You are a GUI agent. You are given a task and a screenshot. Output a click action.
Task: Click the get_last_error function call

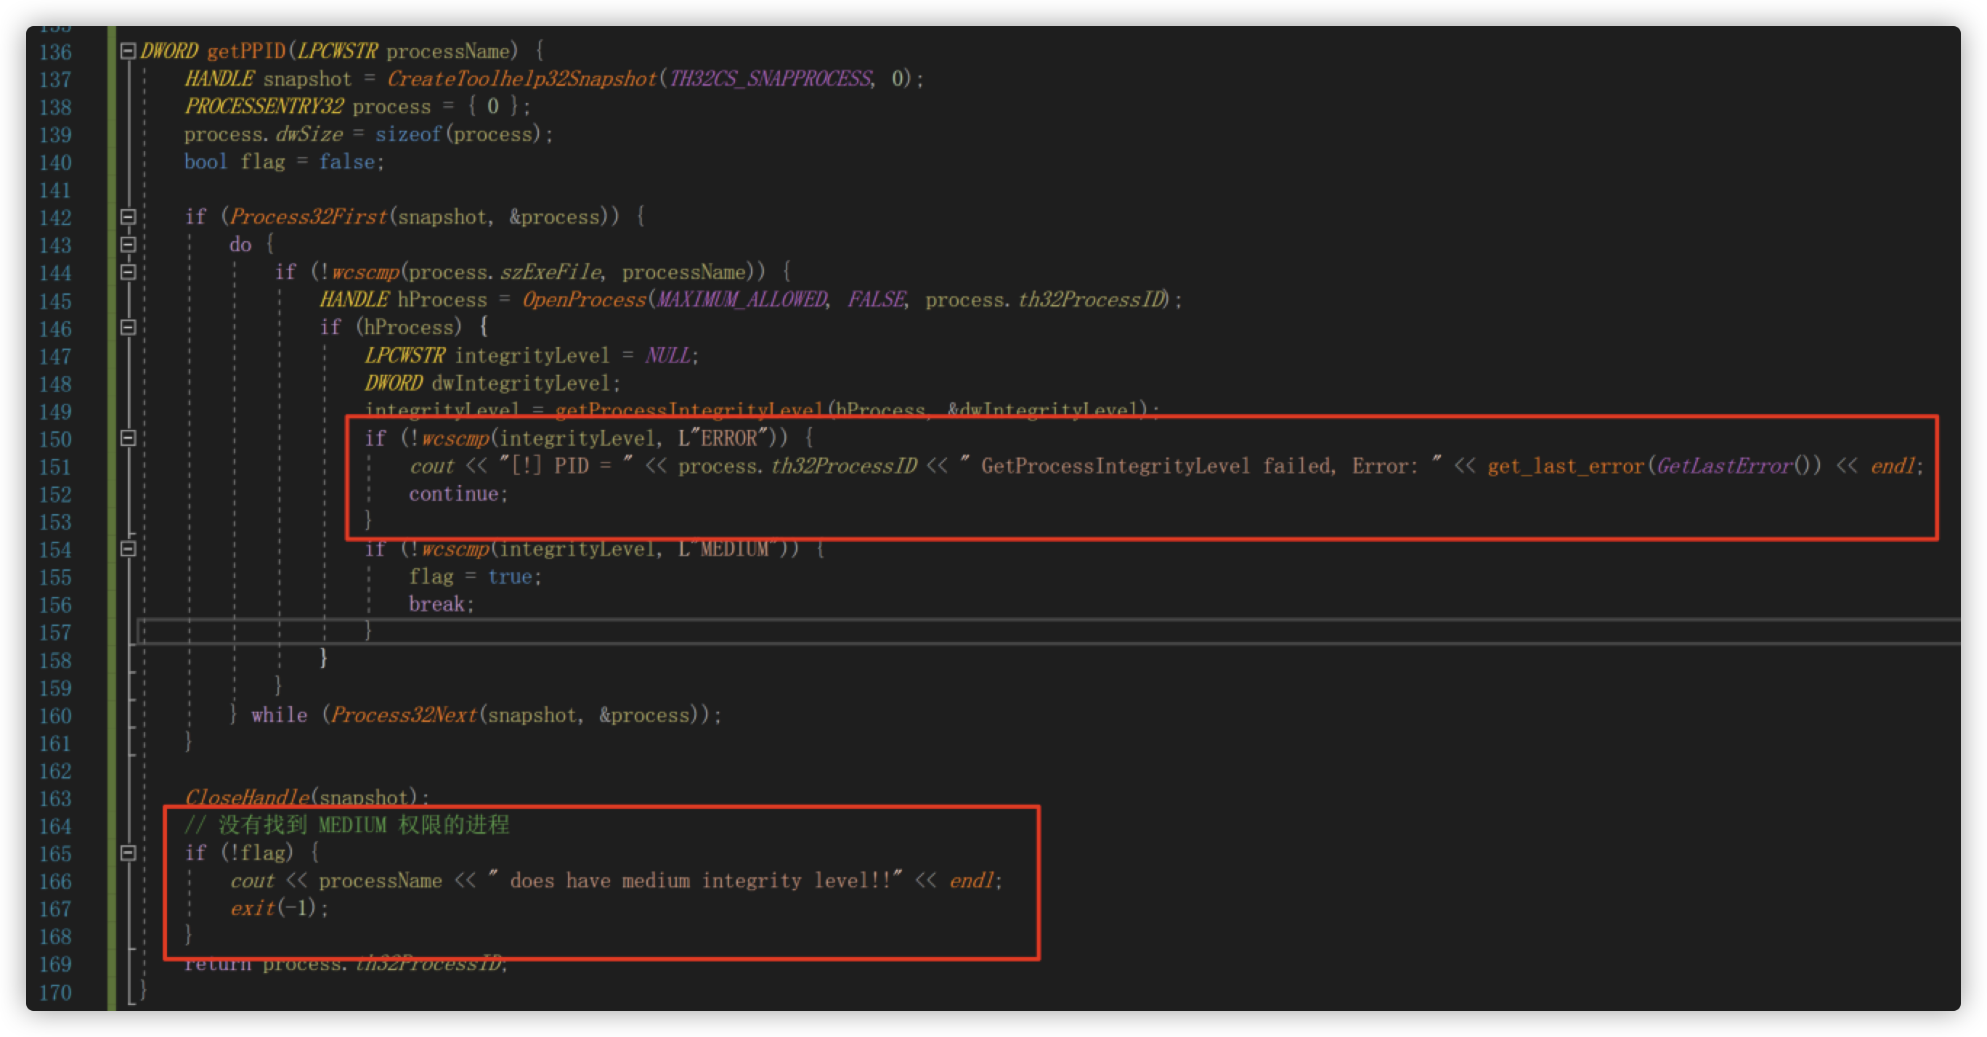(x=1565, y=466)
